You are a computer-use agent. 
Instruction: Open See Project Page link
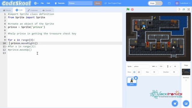(x=113, y=3)
